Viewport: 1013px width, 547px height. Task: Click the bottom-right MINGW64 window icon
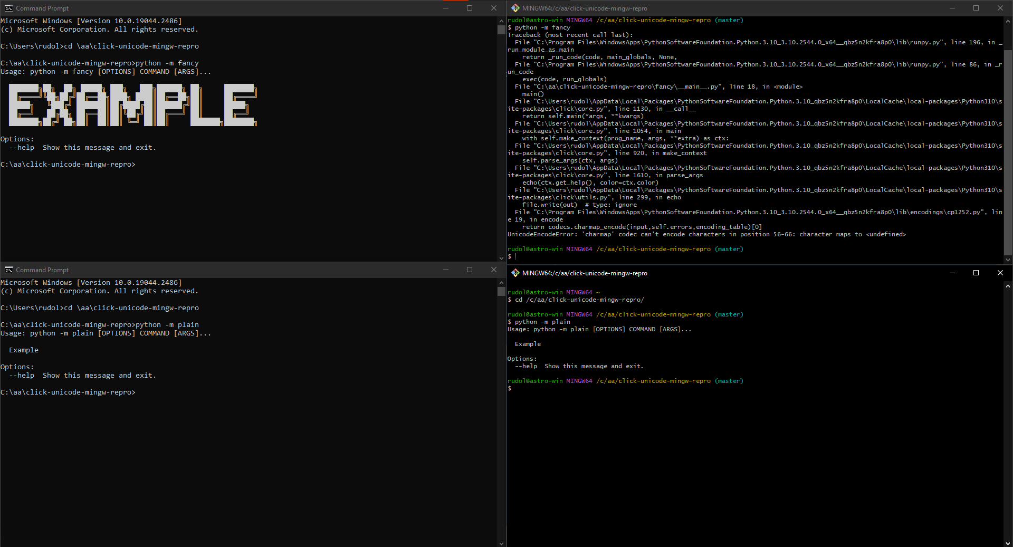click(515, 273)
